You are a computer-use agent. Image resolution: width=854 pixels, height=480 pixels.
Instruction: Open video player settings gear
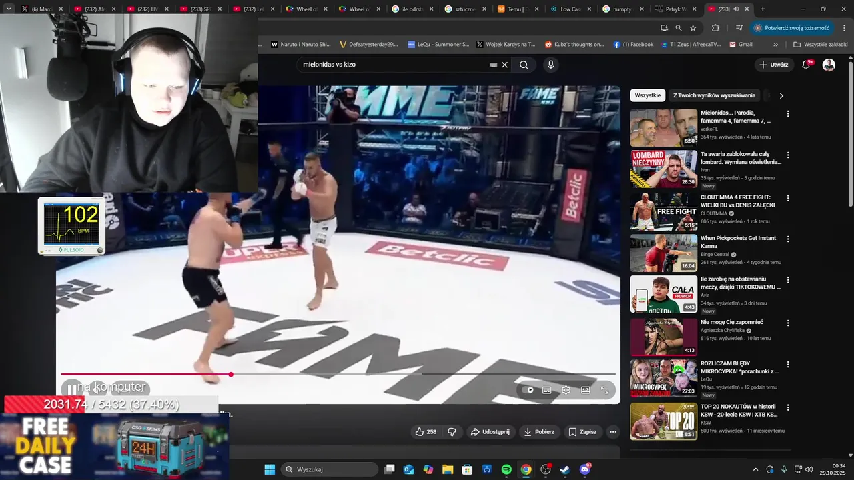[x=566, y=390]
